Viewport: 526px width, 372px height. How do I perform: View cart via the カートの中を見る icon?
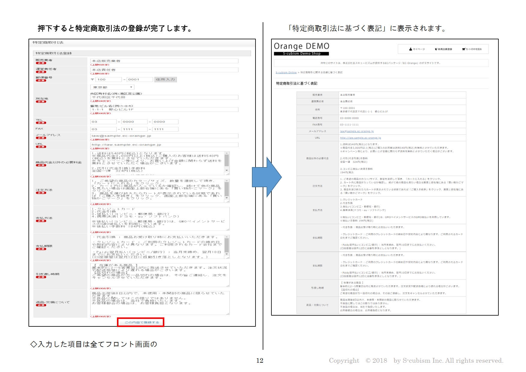click(x=464, y=49)
